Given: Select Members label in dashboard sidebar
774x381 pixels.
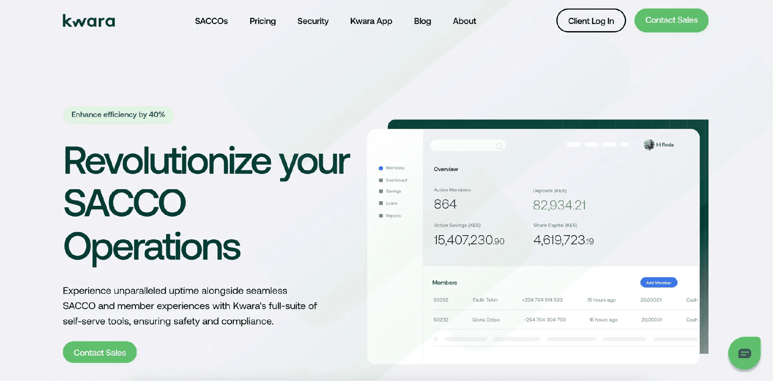Looking at the screenshot, I should coord(395,168).
